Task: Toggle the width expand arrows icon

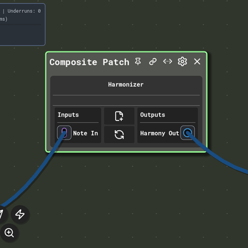Action: (x=168, y=62)
